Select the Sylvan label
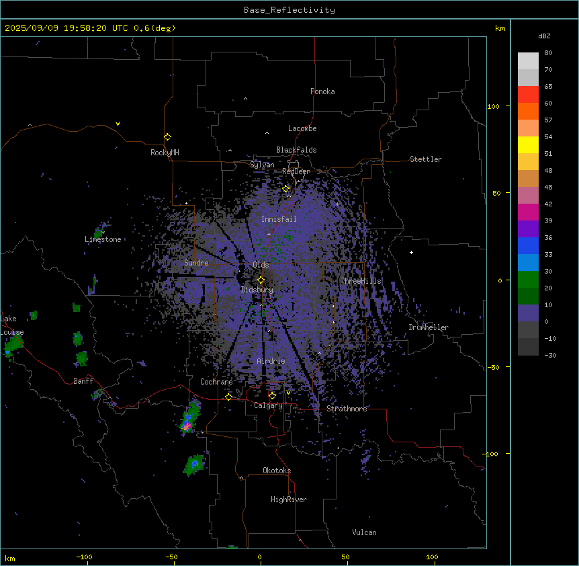 (x=262, y=165)
